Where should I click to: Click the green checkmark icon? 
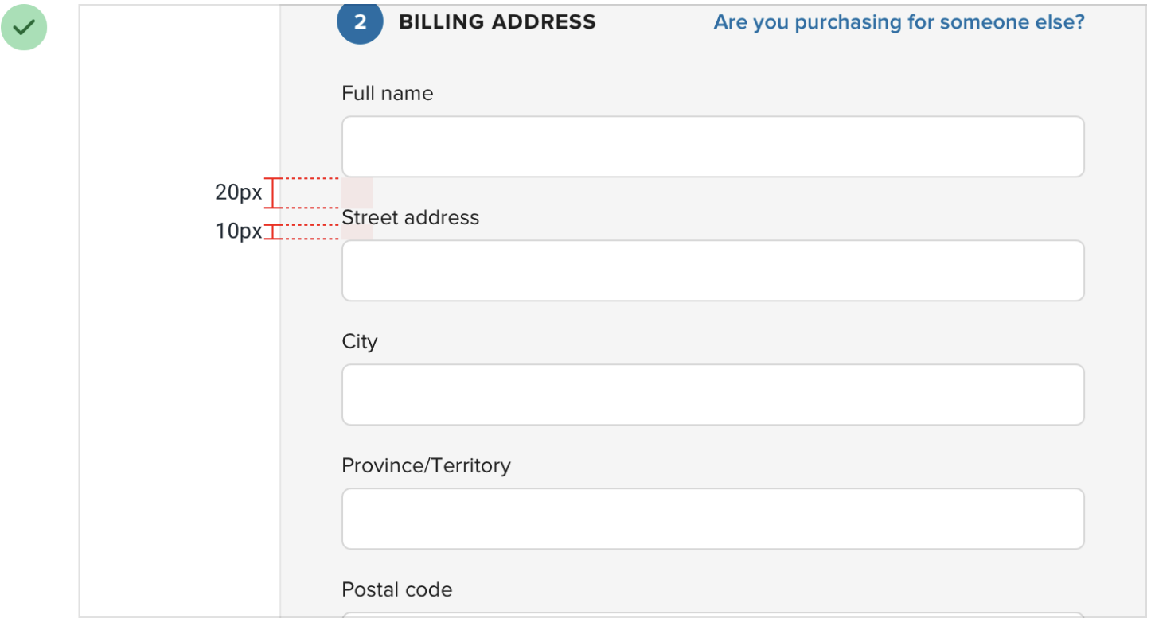pos(24,27)
